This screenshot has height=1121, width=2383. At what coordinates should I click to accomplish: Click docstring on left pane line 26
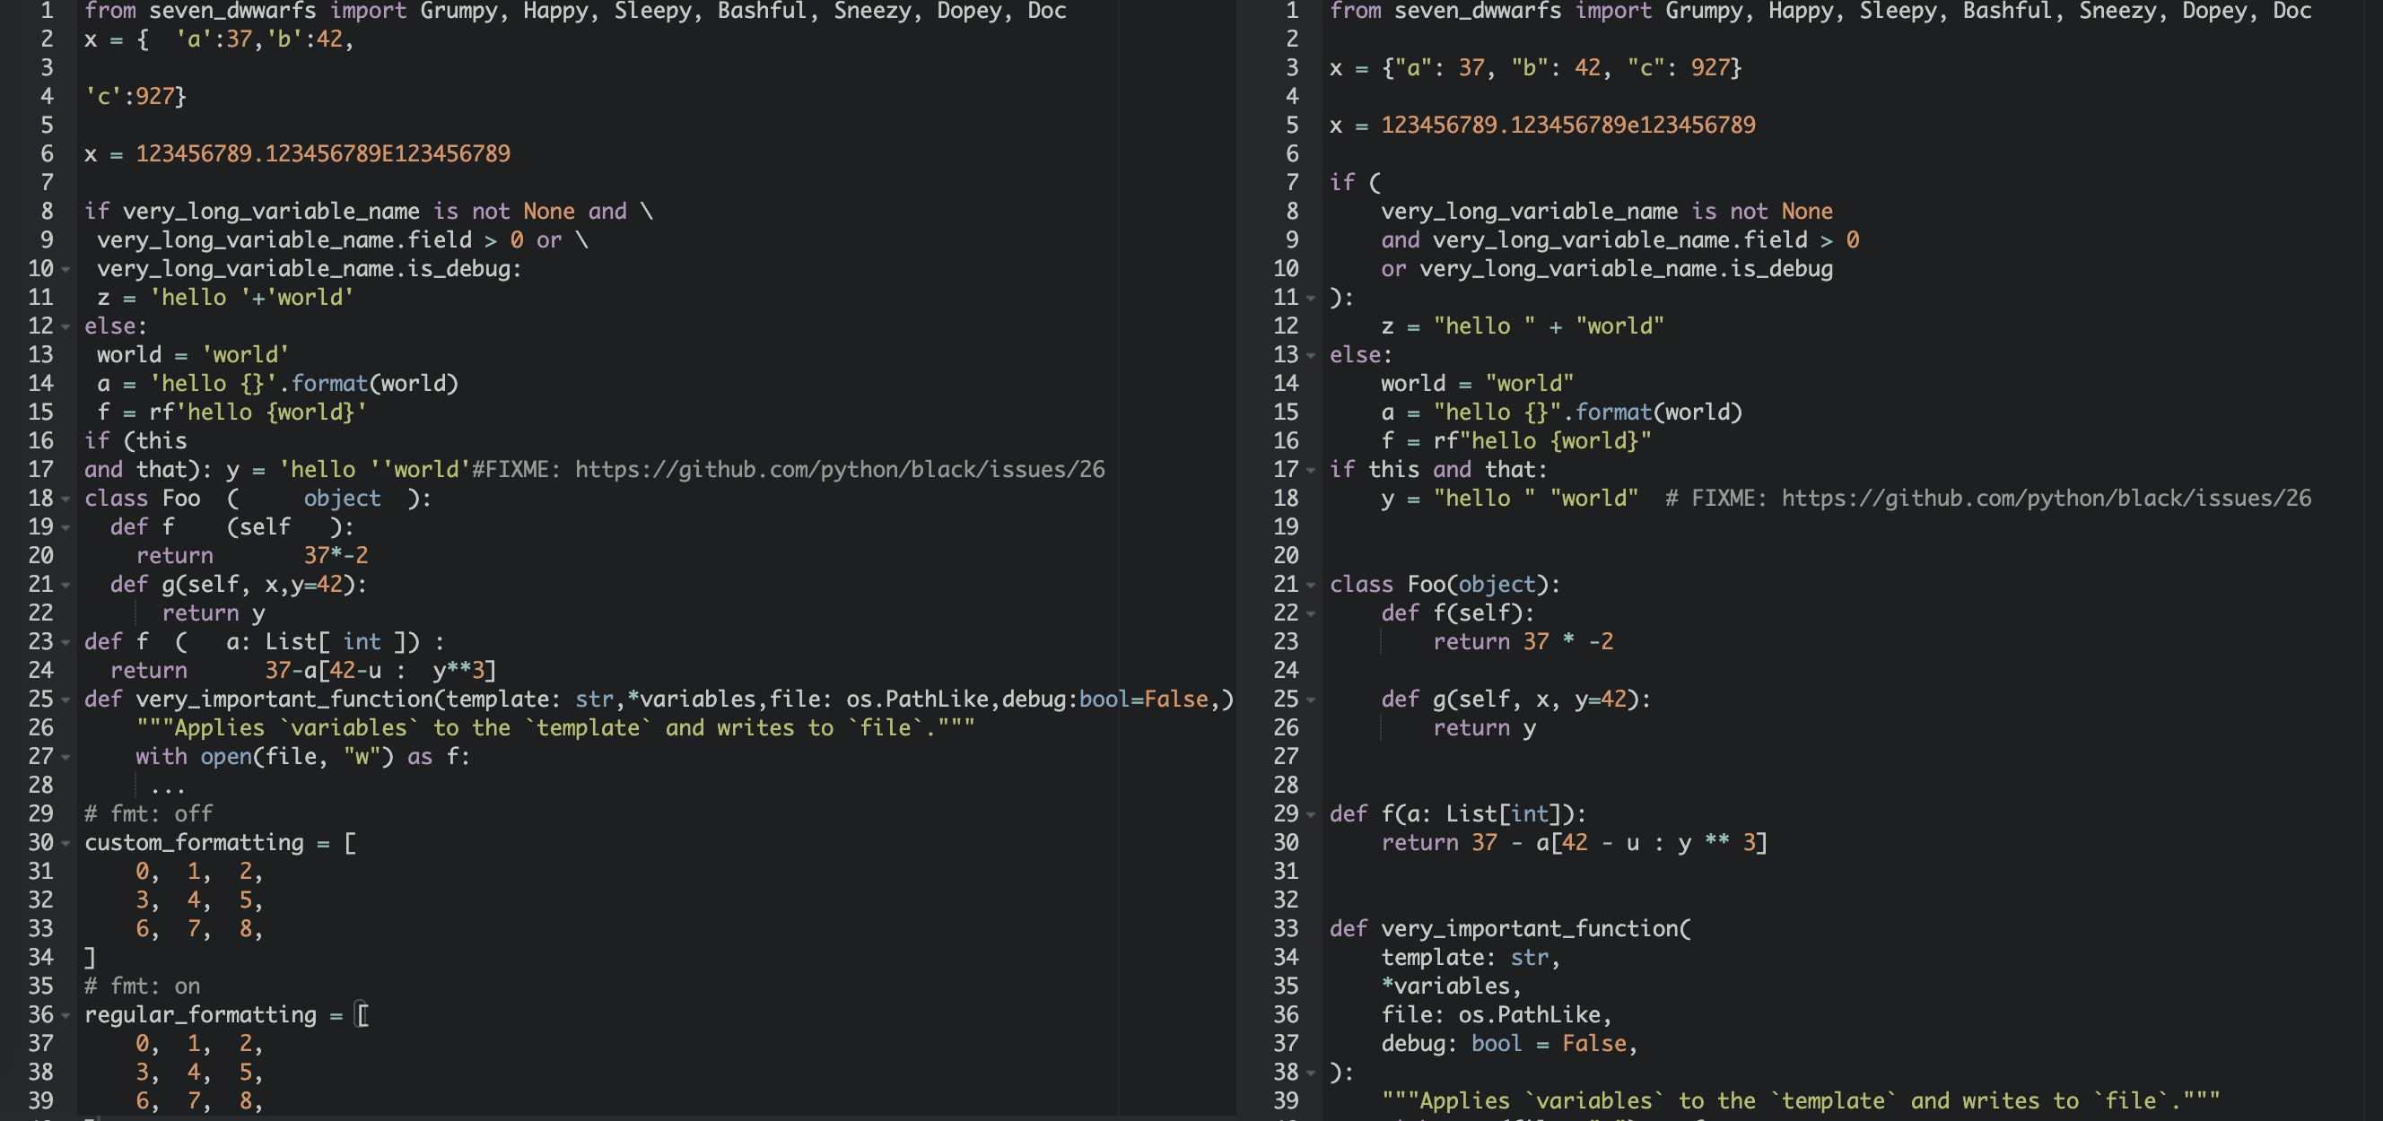[555, 728]
